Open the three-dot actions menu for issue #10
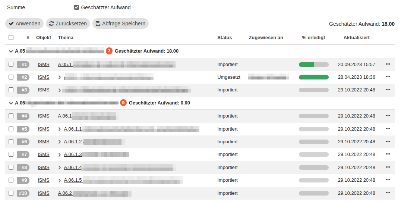Screen dimensions: 401x203 point(388,193)
